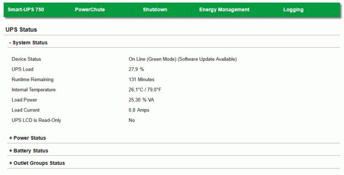Select the Device Status label

pos(26,59)
